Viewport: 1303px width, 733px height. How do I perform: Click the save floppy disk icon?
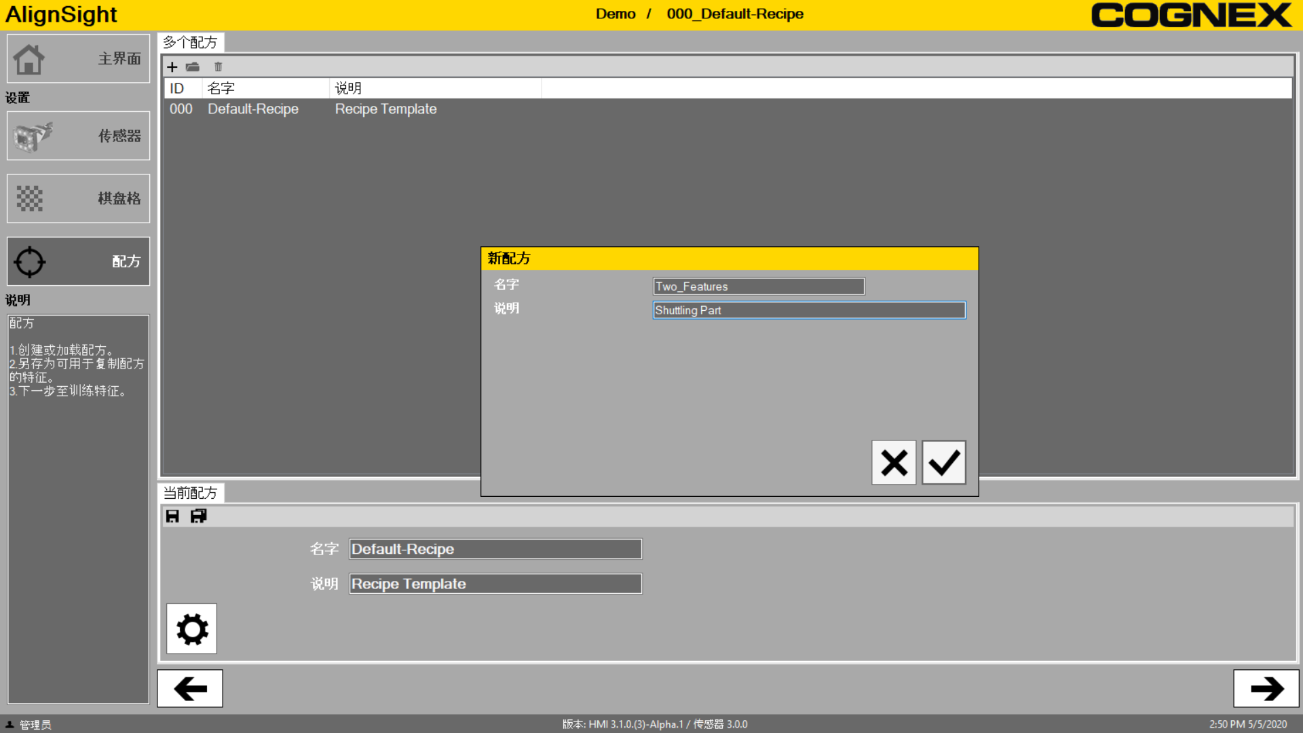172,516
